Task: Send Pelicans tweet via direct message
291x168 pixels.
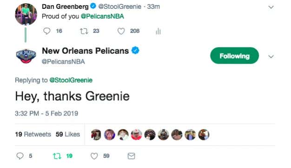Action: tap(131, 156)
